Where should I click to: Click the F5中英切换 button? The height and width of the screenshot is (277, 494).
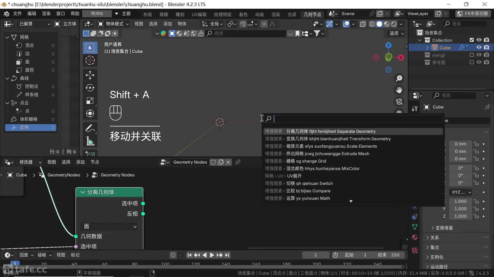[x=473, y=14]
